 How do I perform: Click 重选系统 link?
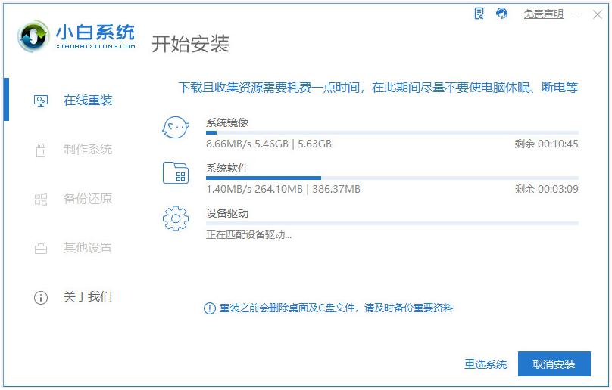pyautogui.click(x=486, y=364)
